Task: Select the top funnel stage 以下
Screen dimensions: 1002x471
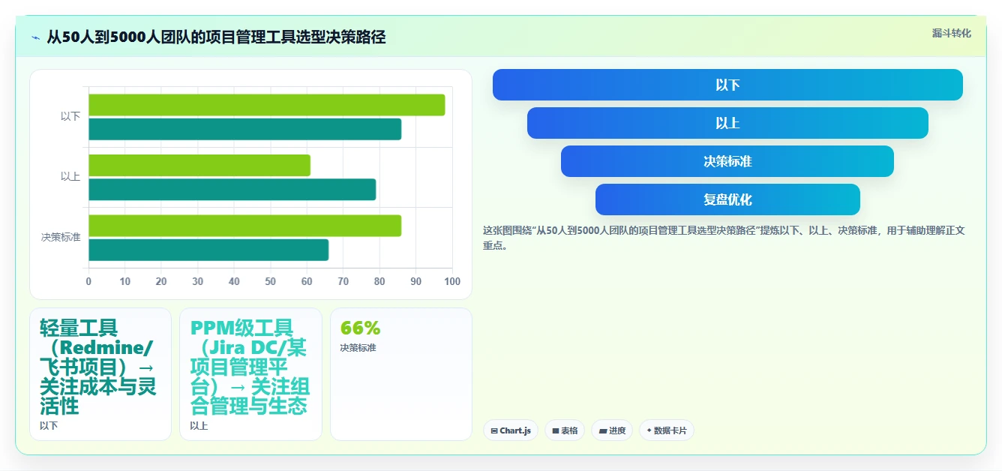Action: click(727, 85)
